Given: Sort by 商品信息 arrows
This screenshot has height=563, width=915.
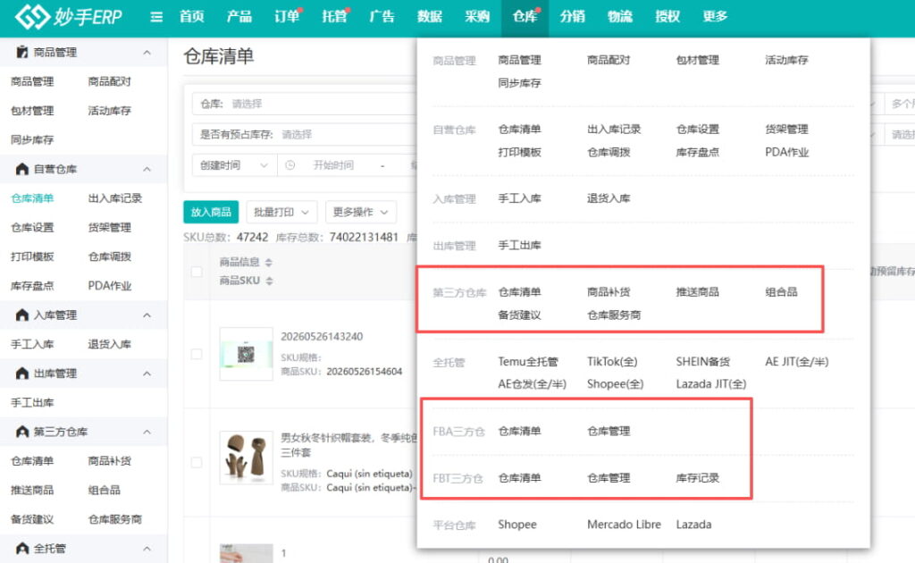Looking at the screenshot, I should coord(268,262).
